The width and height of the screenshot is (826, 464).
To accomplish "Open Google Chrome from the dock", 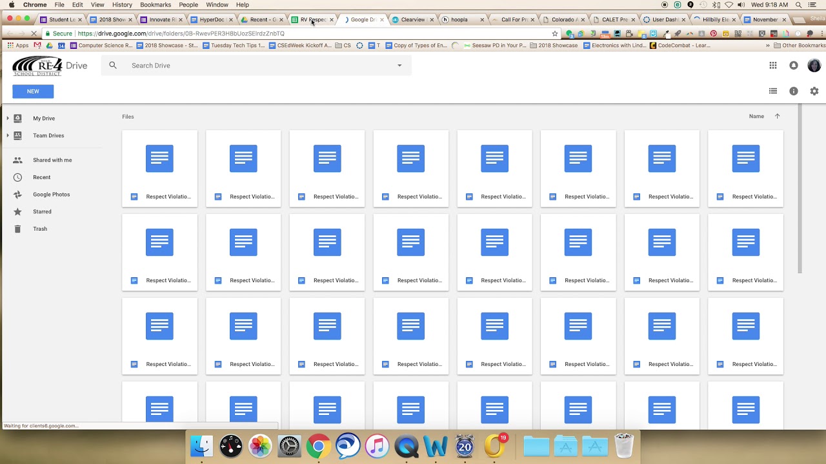I will point(319,445).
